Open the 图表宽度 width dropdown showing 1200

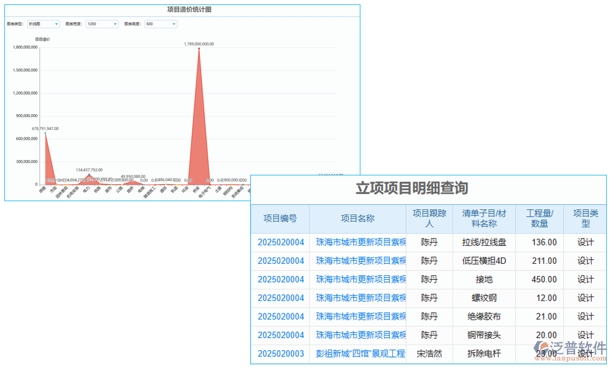[102, 24]
